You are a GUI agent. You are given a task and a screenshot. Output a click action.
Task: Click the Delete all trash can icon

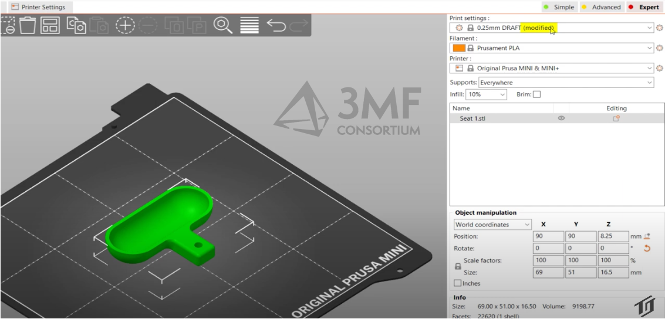pos(28,25)
